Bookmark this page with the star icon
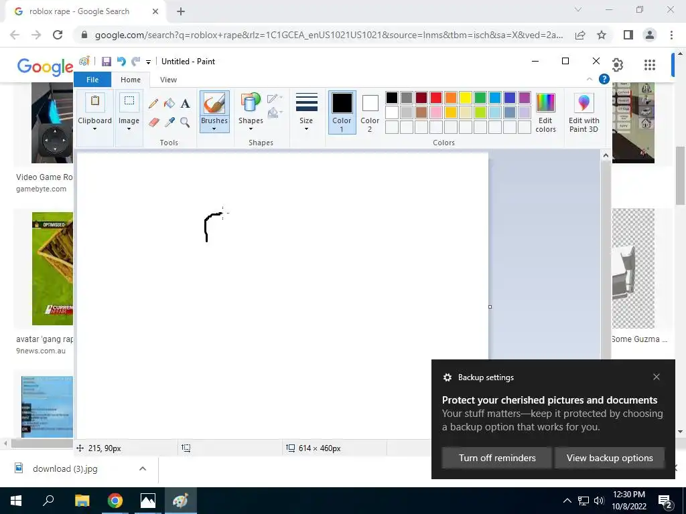 click(x=602, y=35)
